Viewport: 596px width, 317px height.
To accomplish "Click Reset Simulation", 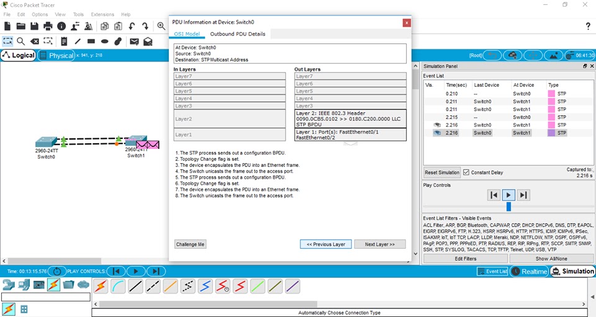I will [x=442, y=172].
